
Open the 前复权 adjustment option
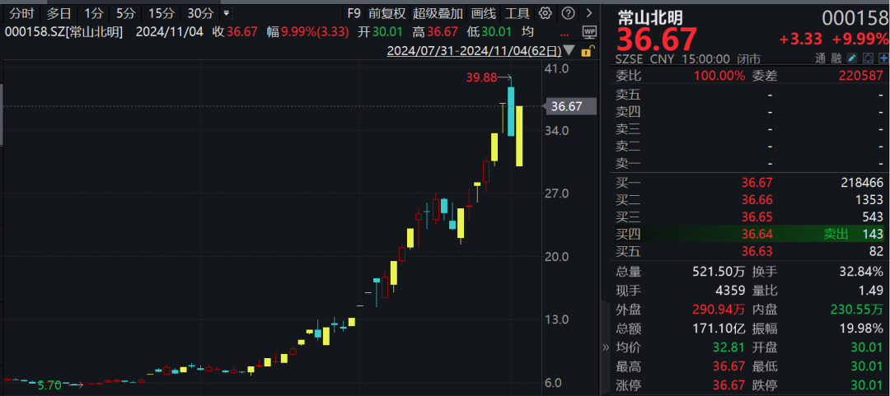click(386, 13)
